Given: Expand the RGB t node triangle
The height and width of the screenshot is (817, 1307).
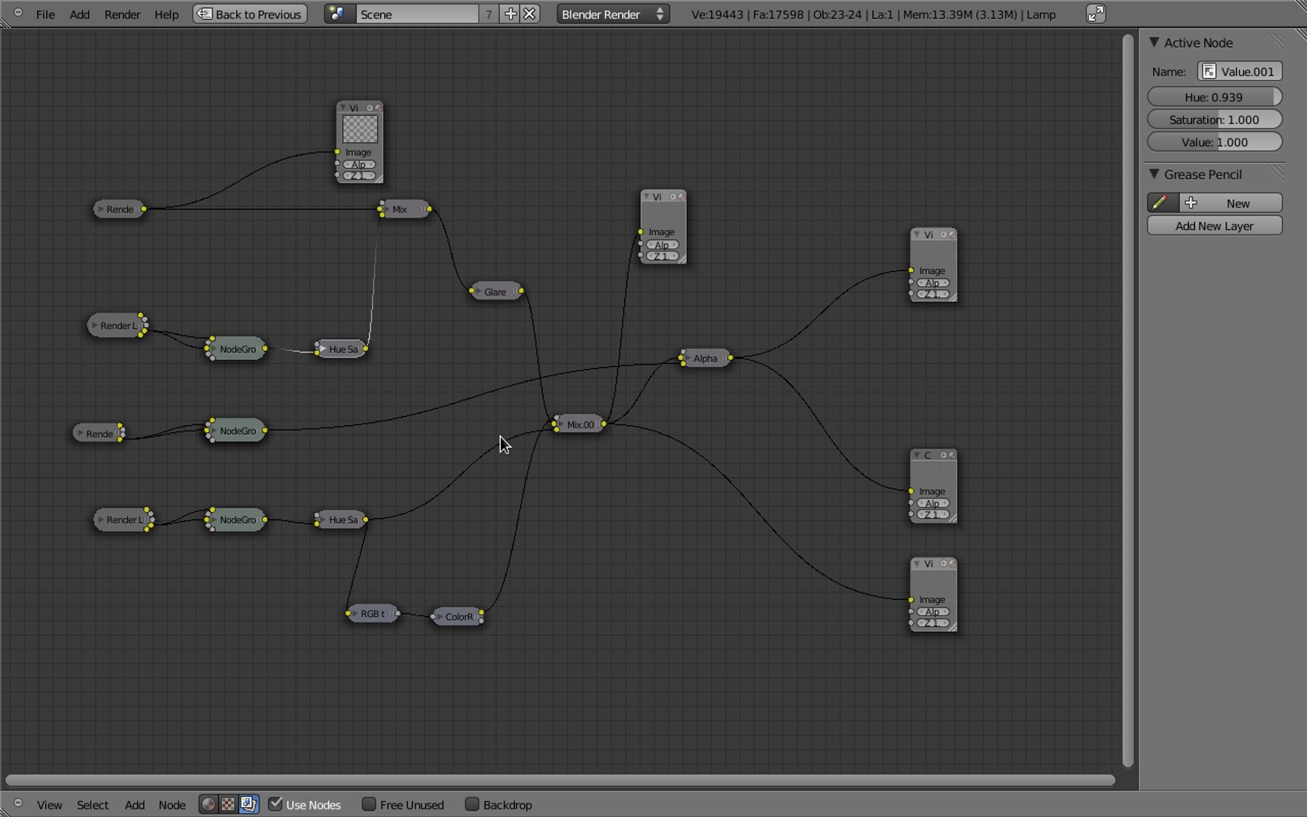Looking at the screenshot, I should pos(355,614).
